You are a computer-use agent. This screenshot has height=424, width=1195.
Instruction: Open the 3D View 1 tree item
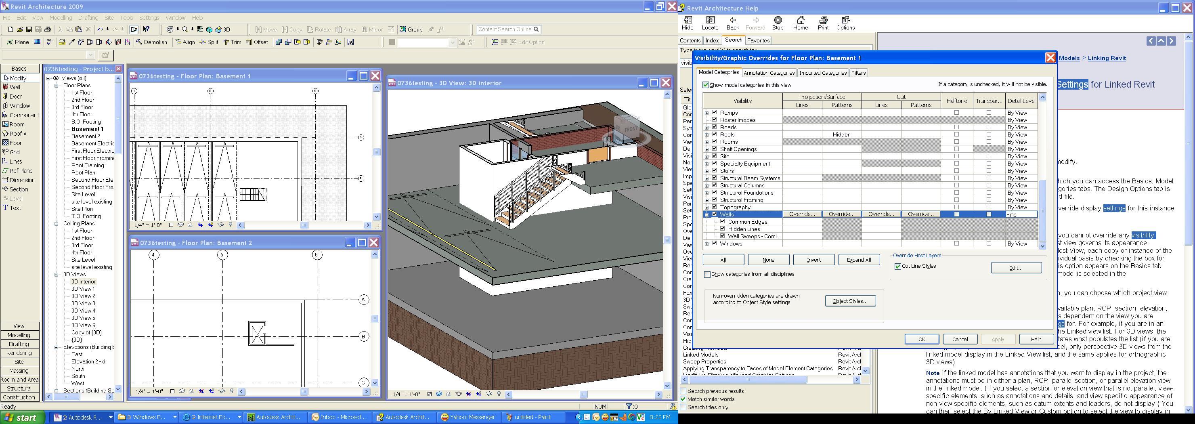[x=83, y=289]
